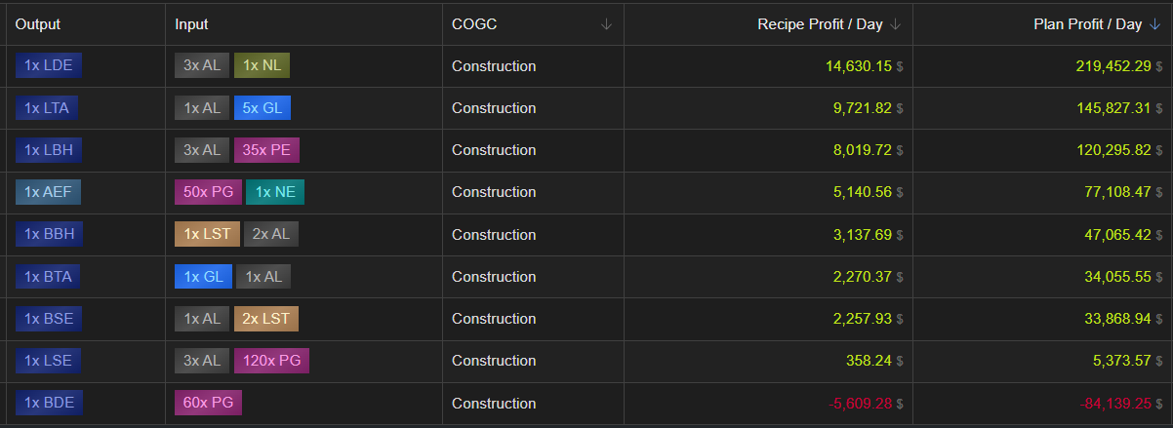Open the 1x LTA output tile
Image resolution: width=1173 pixels, height=428 pixels.
coord(47,108)
